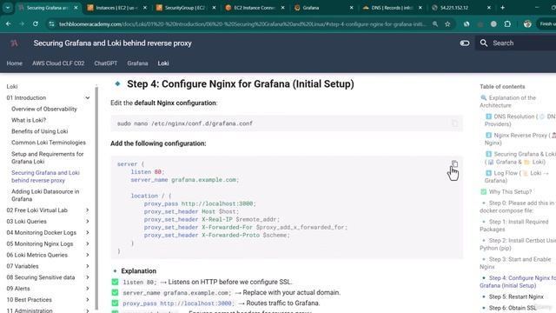Go forward in the browser
The height and width of the screenshot is (313, 556).
22,23
